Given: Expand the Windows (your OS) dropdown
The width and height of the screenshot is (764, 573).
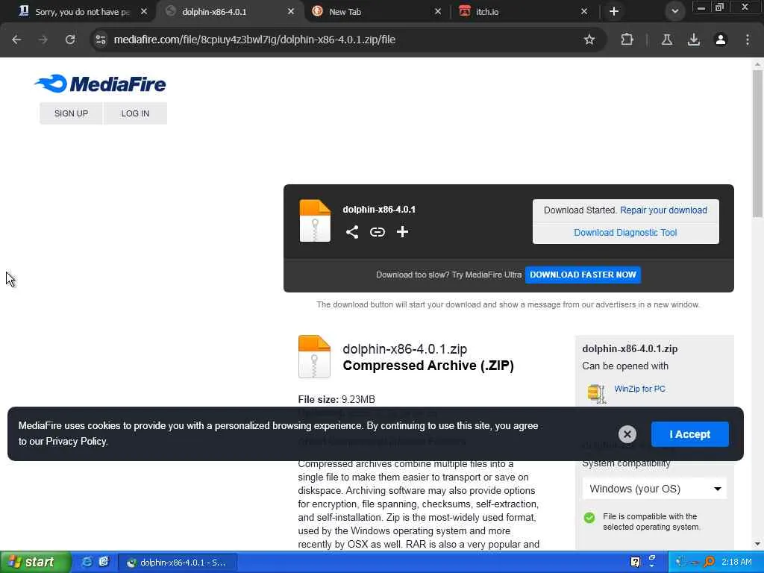Looking at the screenshot, I should pyautogui.click(x=654, y=489).
